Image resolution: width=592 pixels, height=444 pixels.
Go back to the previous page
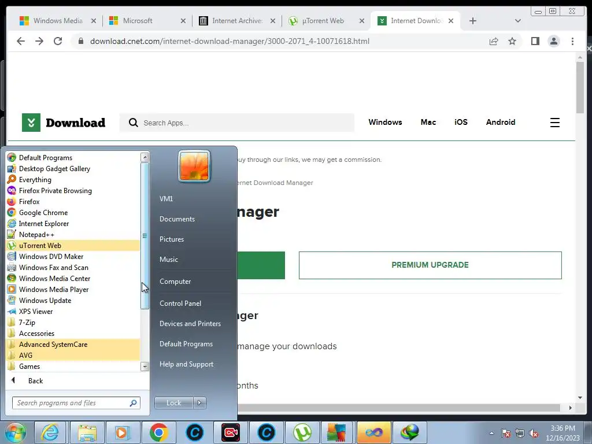21,41
